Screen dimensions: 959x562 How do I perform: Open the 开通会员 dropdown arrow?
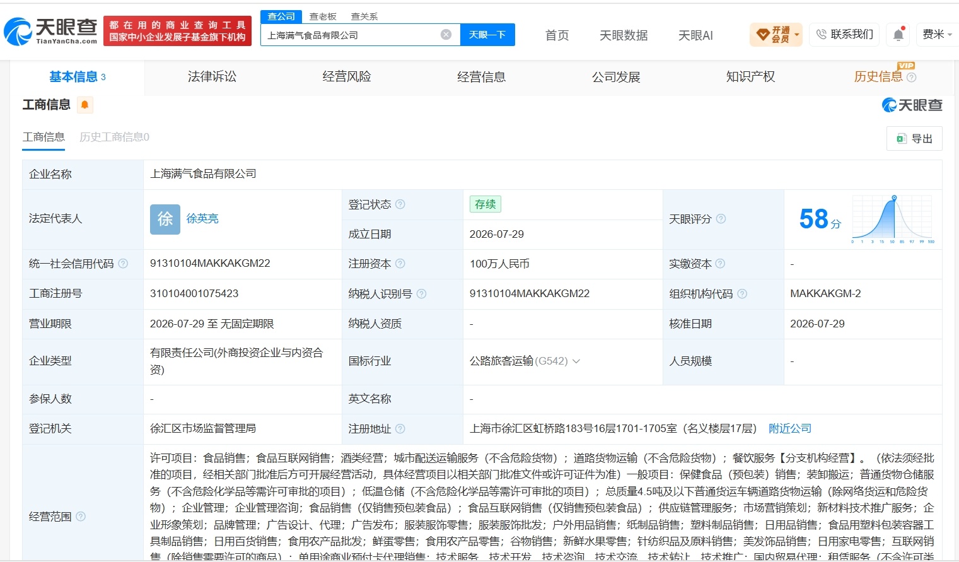click(x=797, y=35)
